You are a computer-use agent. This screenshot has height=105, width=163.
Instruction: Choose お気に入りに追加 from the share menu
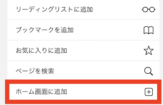[83, 51]
